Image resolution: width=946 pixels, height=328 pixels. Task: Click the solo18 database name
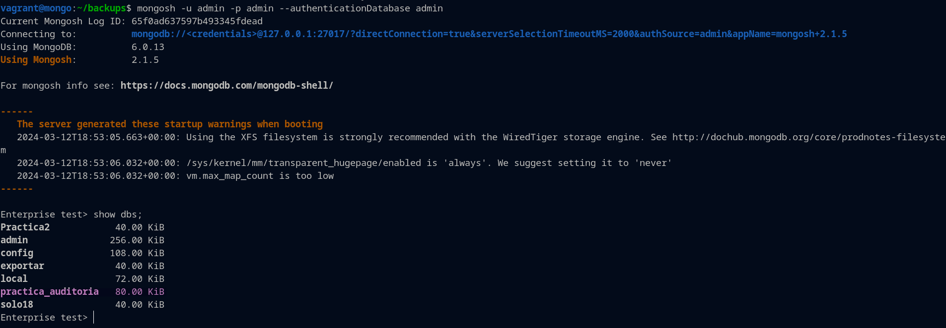(17, 305)
